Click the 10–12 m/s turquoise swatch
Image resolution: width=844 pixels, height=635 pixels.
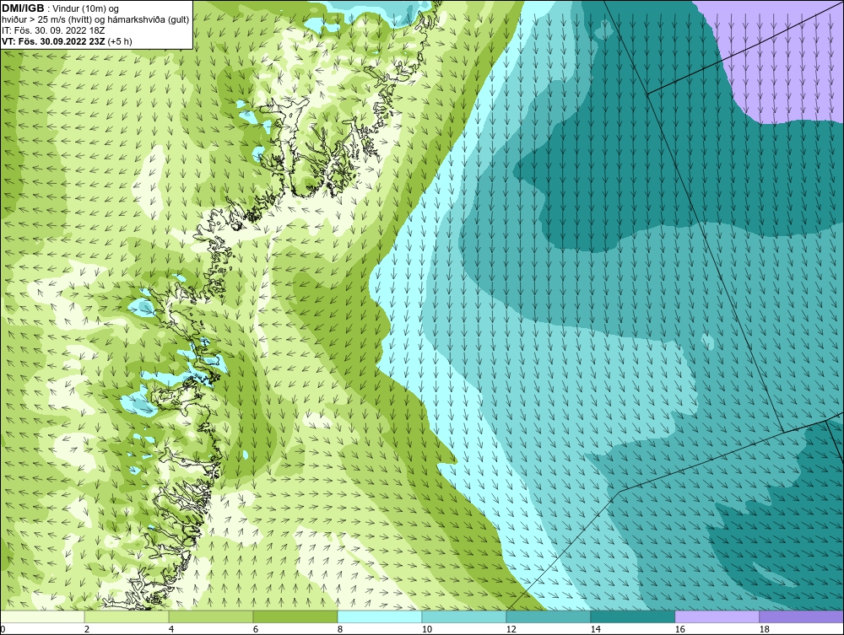pyautogui.click(x=464, y=616)
